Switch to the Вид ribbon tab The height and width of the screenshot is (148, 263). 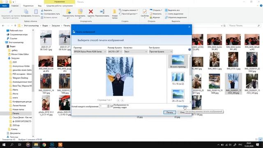tap(39, 6)
